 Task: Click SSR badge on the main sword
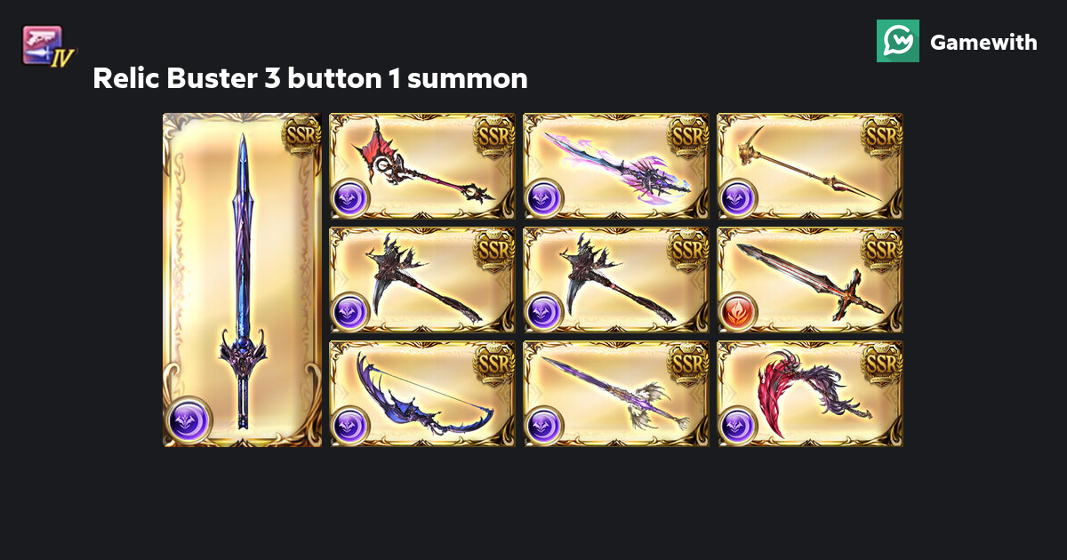[301, 135]
